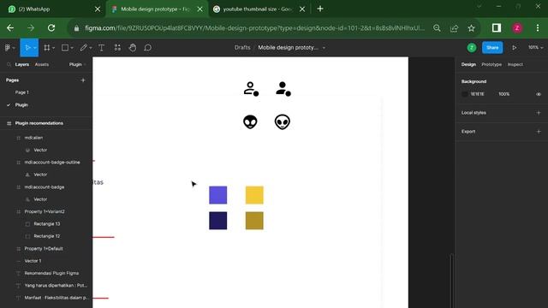Add an export setting with plus icon
Viewport: 548px width, 308px height.
pyautogui.click(x=539, y=132)
